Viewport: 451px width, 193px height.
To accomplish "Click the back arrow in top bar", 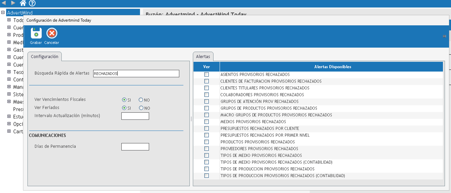I will 4,3.
